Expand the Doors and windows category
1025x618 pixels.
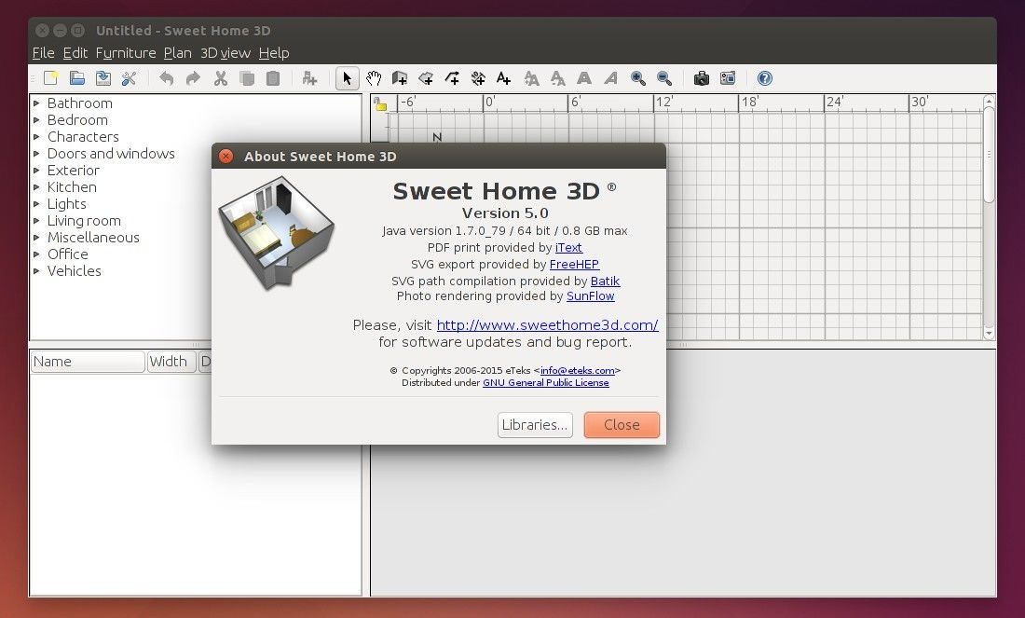(36, 153)
